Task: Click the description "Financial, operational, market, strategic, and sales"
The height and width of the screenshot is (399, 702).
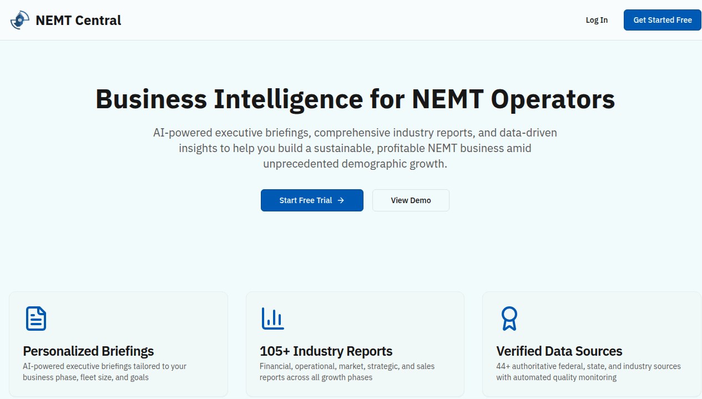Action: (347, 372)
